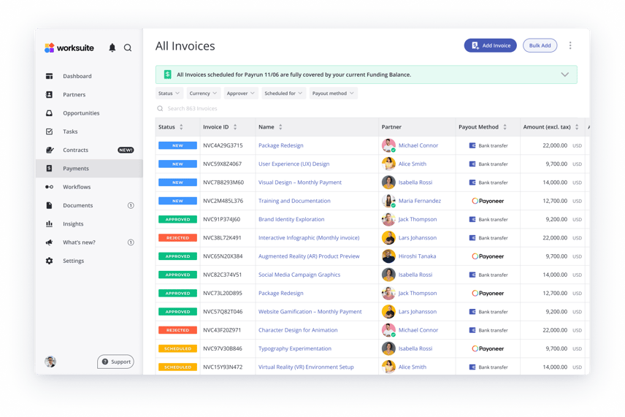Image resolution: width=625 pixels, height=417 pixels.
Task: Open the Currency filter dropdown
Action: (204, 93)
